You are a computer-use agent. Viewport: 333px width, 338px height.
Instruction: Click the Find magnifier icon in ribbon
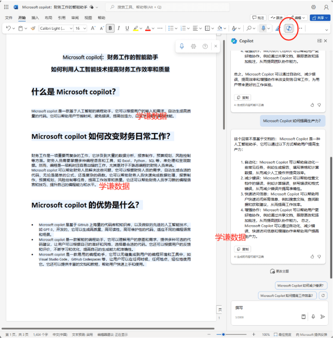click(x=249, y=28)
